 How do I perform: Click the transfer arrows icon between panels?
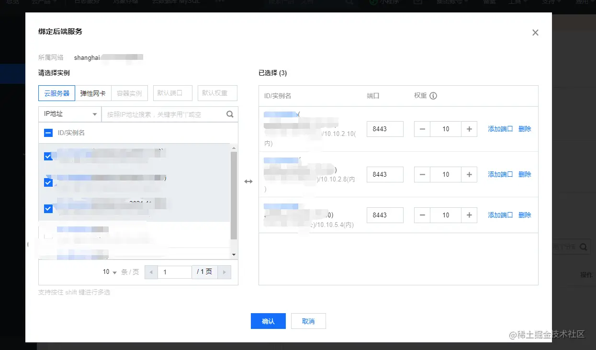(248, 181)
